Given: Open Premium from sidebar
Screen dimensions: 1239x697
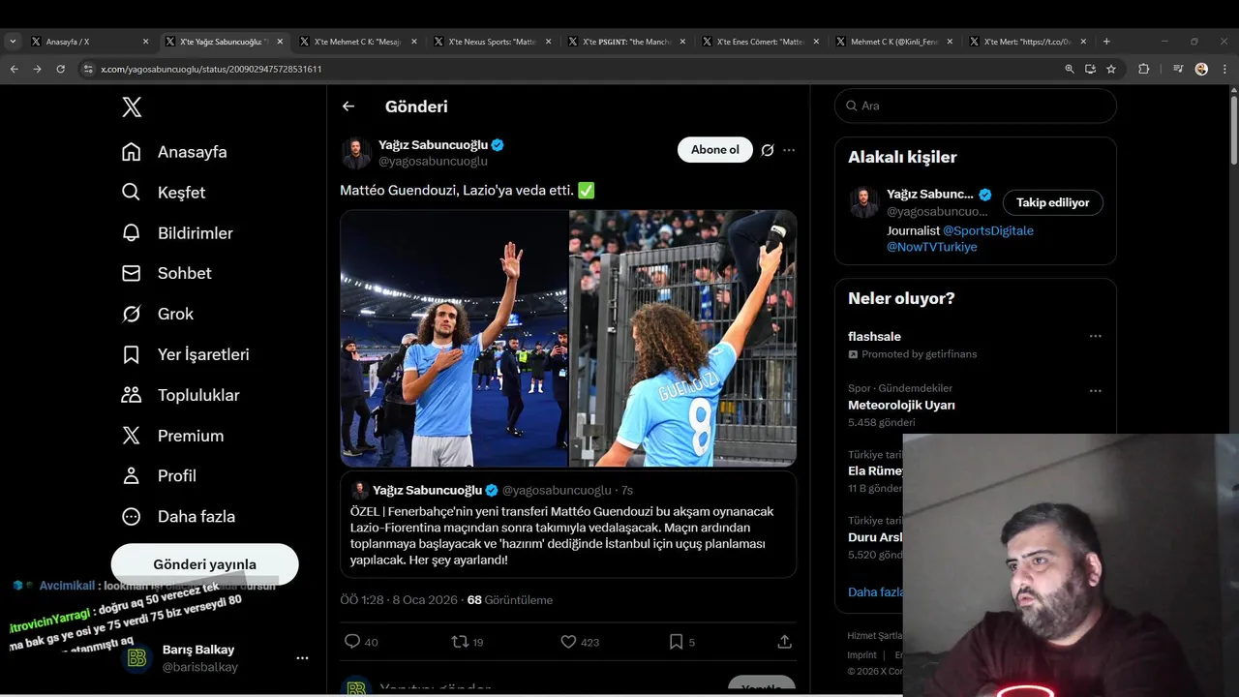Looking at the screenshot, I should [172, 436].
